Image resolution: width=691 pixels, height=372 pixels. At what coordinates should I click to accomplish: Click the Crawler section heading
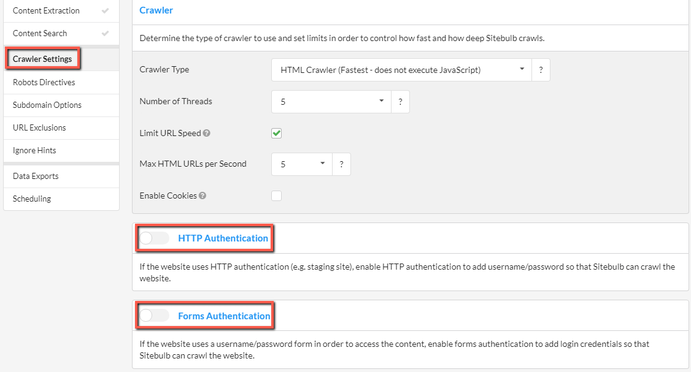point(156,10)
